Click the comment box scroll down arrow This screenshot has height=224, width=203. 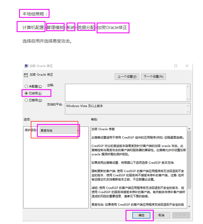188,99
